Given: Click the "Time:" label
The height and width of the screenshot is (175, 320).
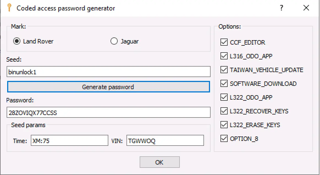Looking at the screenshot, I should coord(20,141).
